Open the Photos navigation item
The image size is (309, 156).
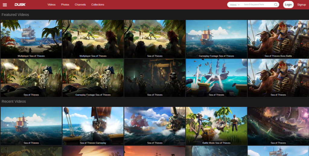[65, 5]
